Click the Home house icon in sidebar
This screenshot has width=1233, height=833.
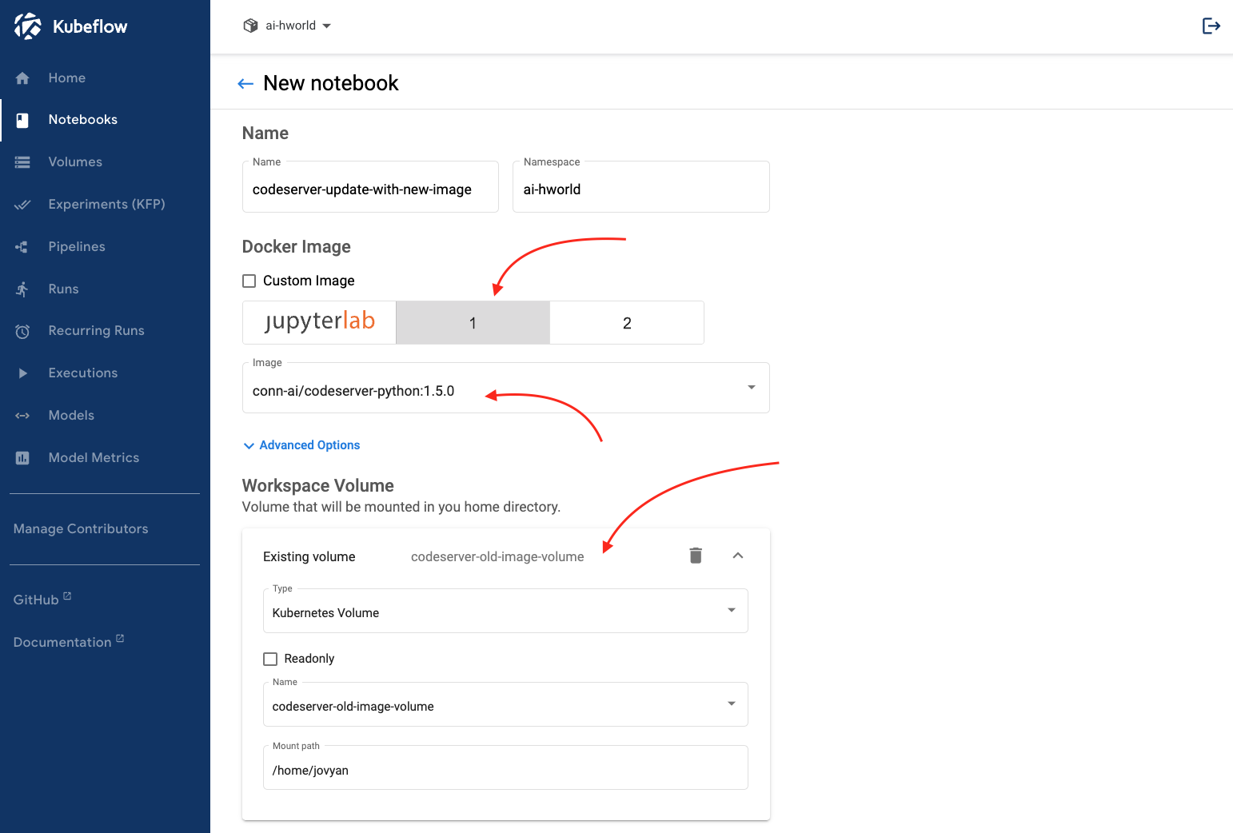point(22,78)
